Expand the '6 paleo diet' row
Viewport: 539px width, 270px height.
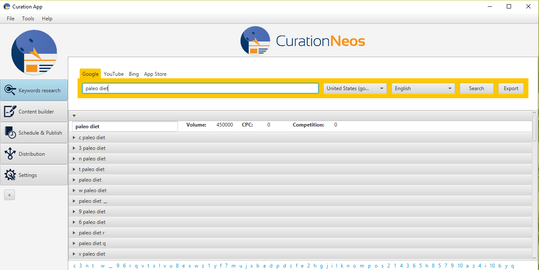(x=300, y=222)
